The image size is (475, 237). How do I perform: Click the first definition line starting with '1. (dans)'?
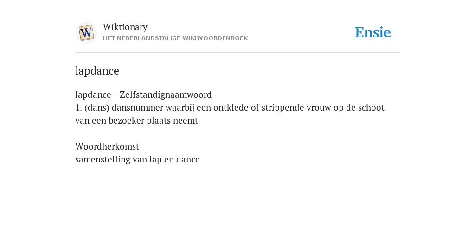230,108
